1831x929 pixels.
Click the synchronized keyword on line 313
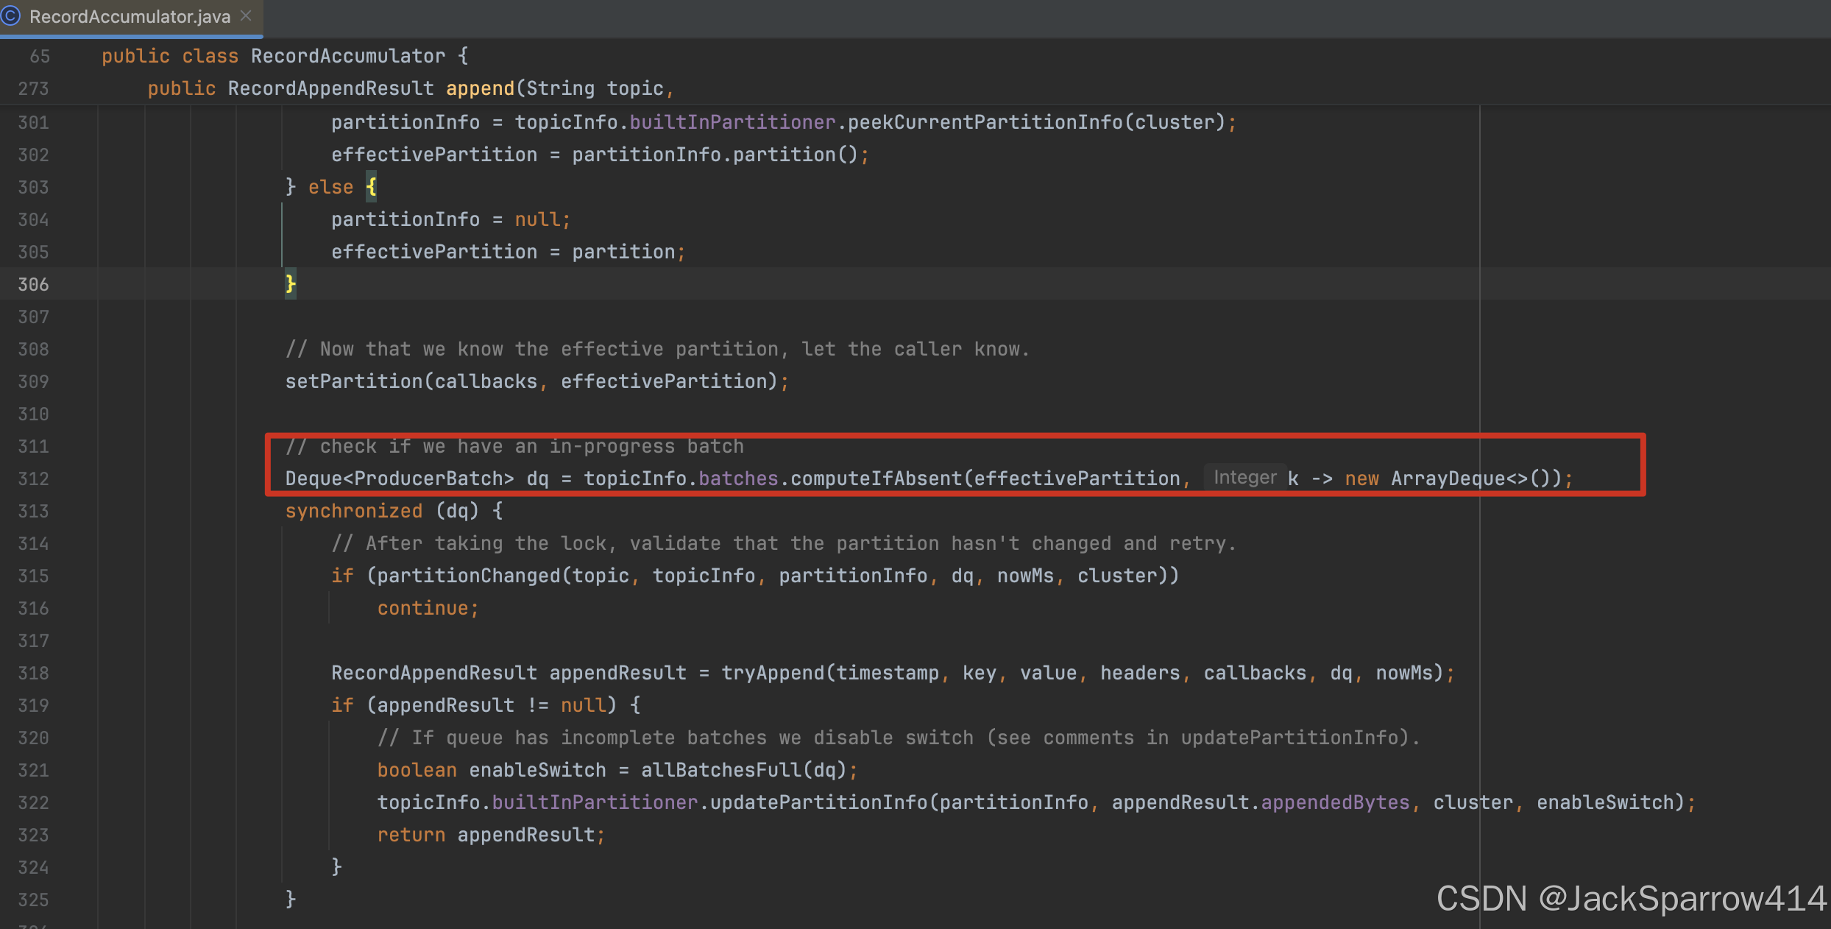coord(354,511)
